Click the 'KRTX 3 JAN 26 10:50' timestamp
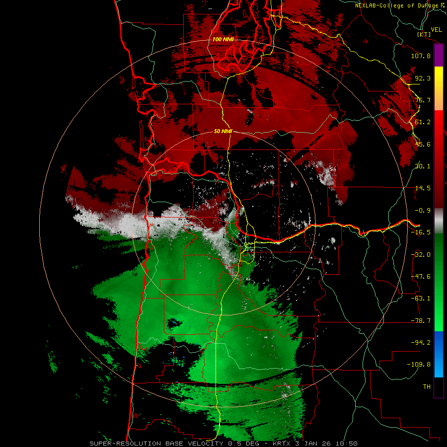This screenshot has height=447, width=447. point(315,444)
